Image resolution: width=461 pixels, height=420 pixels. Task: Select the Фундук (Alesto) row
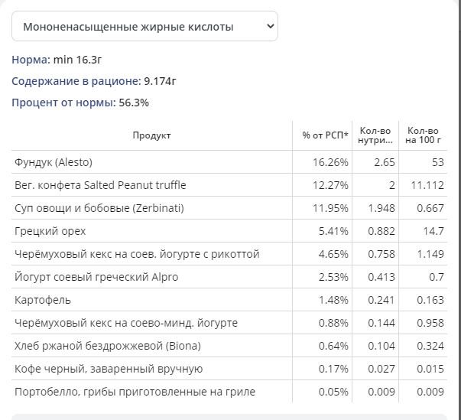coord(229,162)
